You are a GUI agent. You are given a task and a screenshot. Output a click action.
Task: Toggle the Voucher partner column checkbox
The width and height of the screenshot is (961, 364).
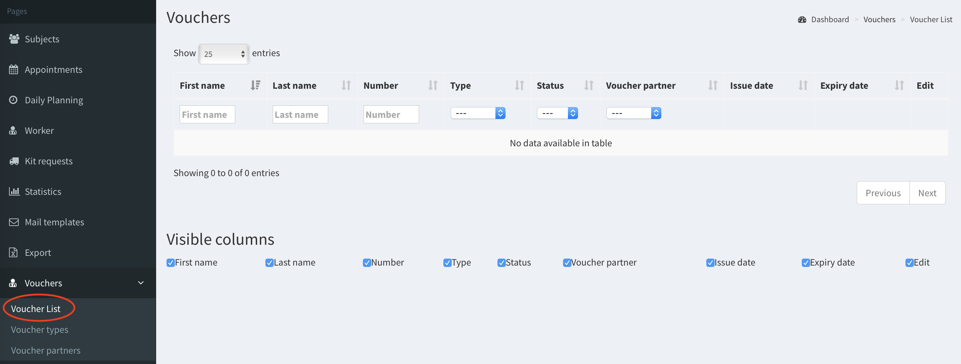point(567,262)
